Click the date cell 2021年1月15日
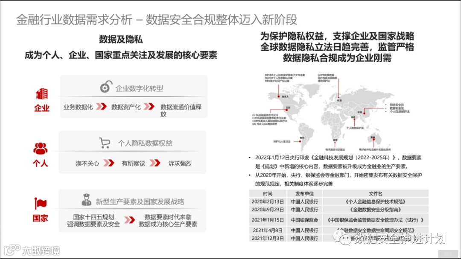461x259 pixels. click(x=268, y=220)
